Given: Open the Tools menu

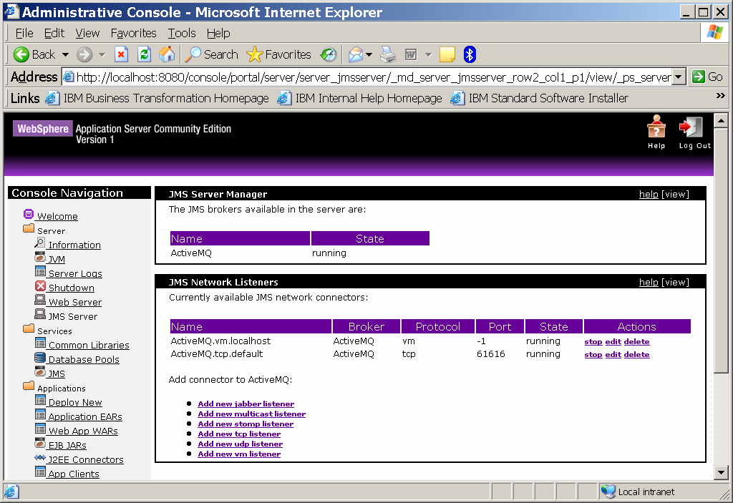Looking at the screenshot, I should (x=182, y=33).
